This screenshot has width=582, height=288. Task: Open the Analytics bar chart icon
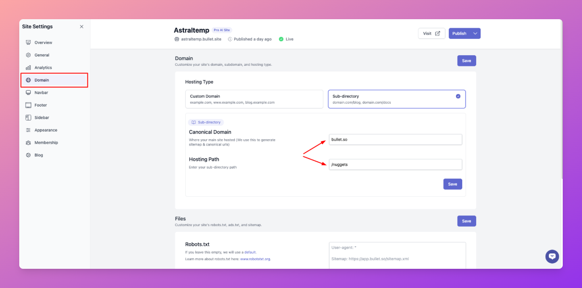[x=28, y=68]
